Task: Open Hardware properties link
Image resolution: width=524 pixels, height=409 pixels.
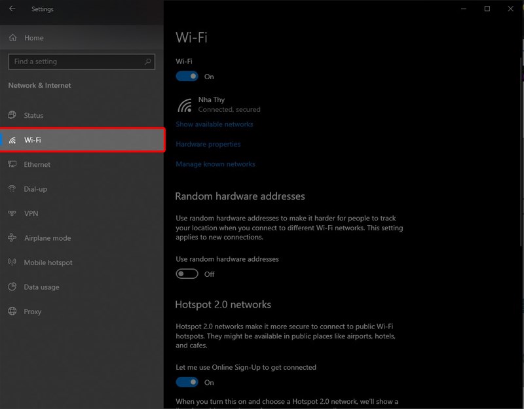Action: pyautogui.click(x=208, y=144)
